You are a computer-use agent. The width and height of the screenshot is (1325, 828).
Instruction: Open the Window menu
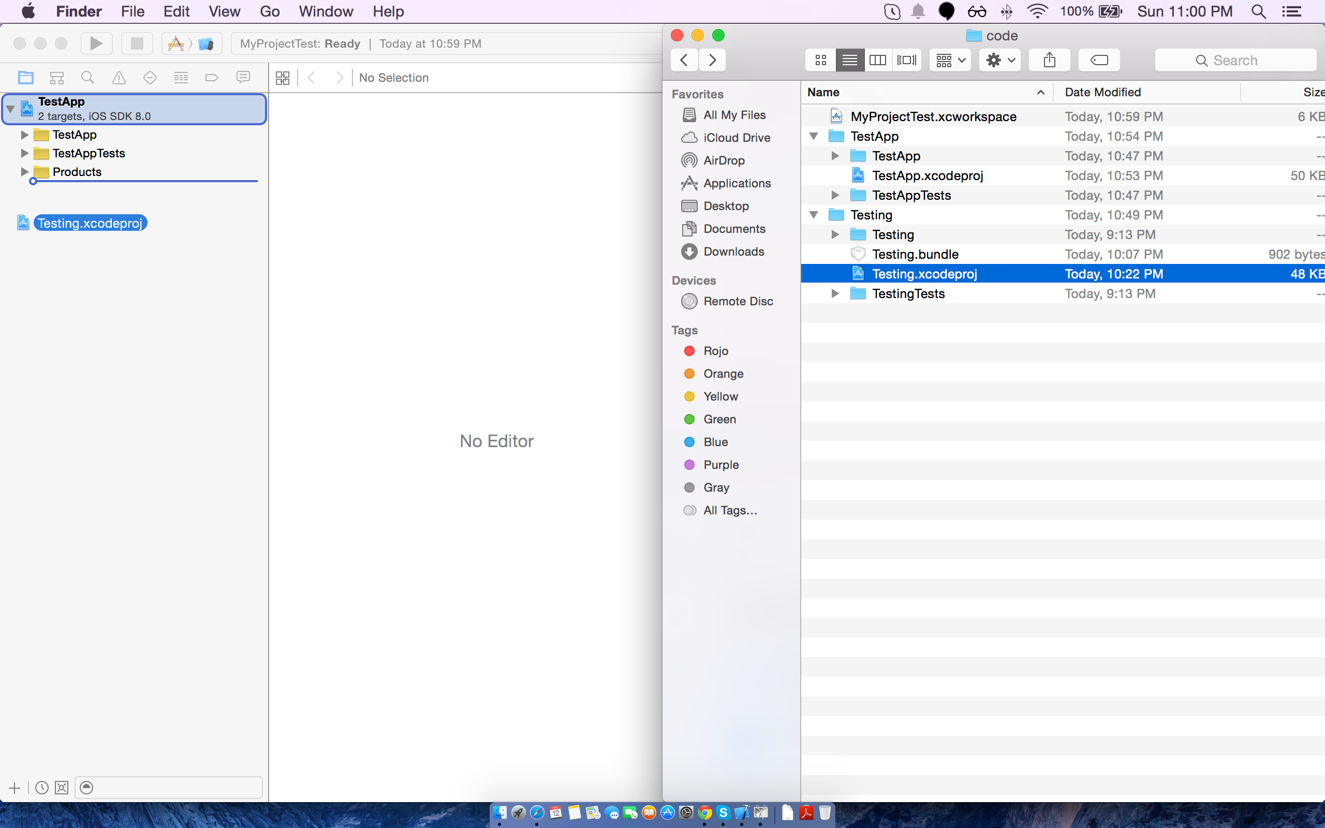326,11
